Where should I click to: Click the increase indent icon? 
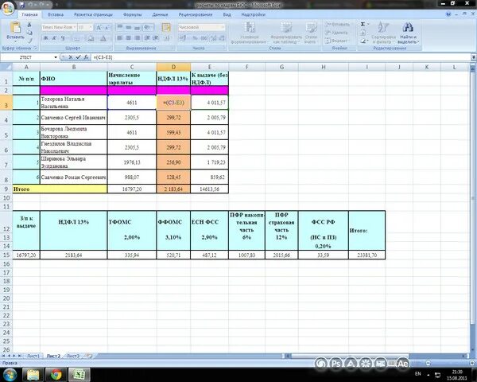tap(156, 37)
